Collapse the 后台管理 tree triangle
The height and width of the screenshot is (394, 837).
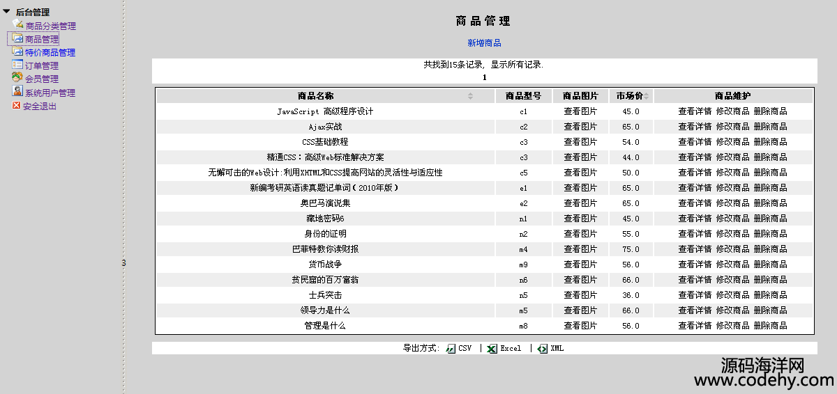(x=6, y=12)
